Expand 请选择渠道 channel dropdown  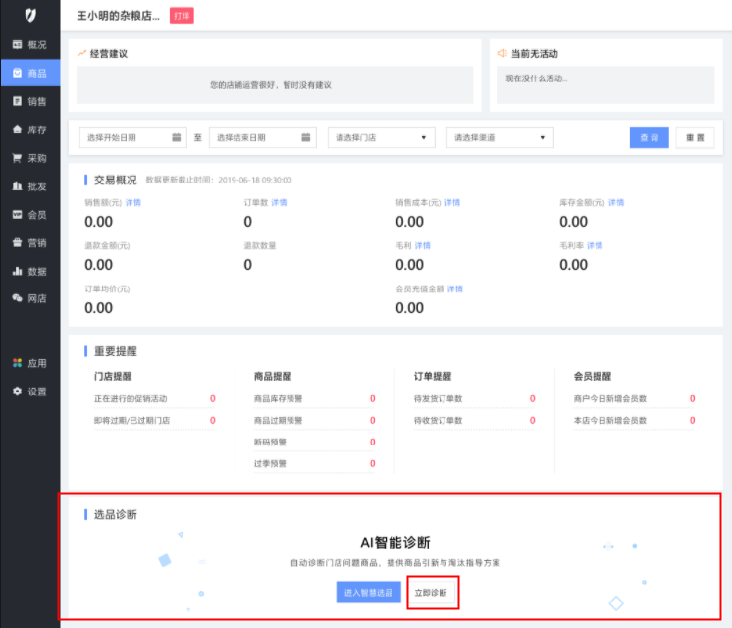tap(499, 137)
